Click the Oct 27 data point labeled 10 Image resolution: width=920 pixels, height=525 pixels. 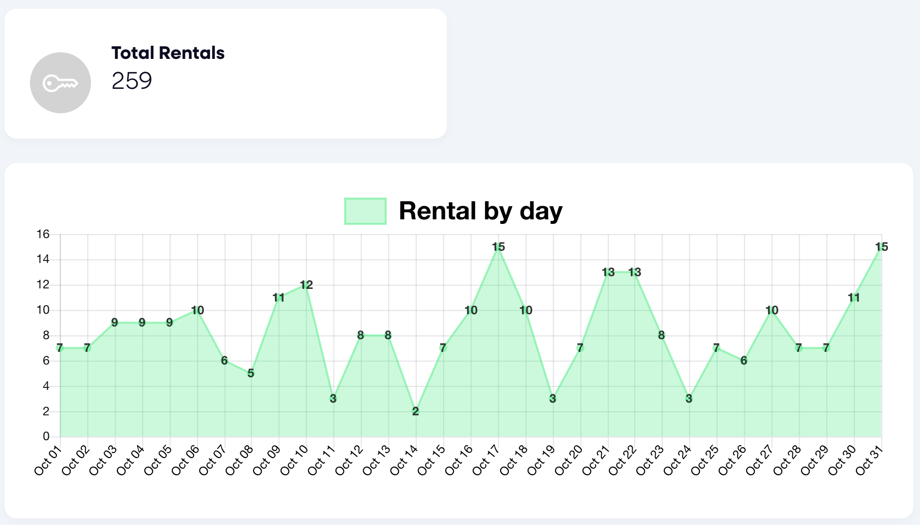click(772, 310)
